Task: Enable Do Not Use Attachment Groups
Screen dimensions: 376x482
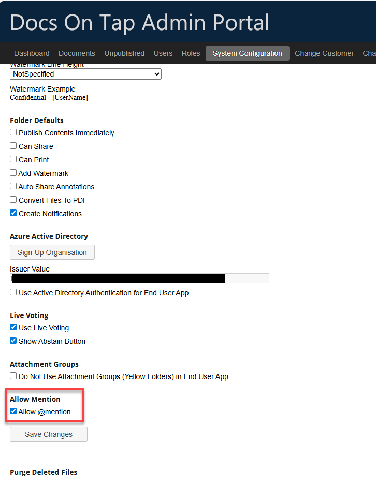Action: pyautogui.click(x=13, y=376)
